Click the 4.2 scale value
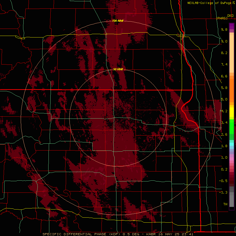The width and height of the screenshot is (236, 236). coord(224,111)
